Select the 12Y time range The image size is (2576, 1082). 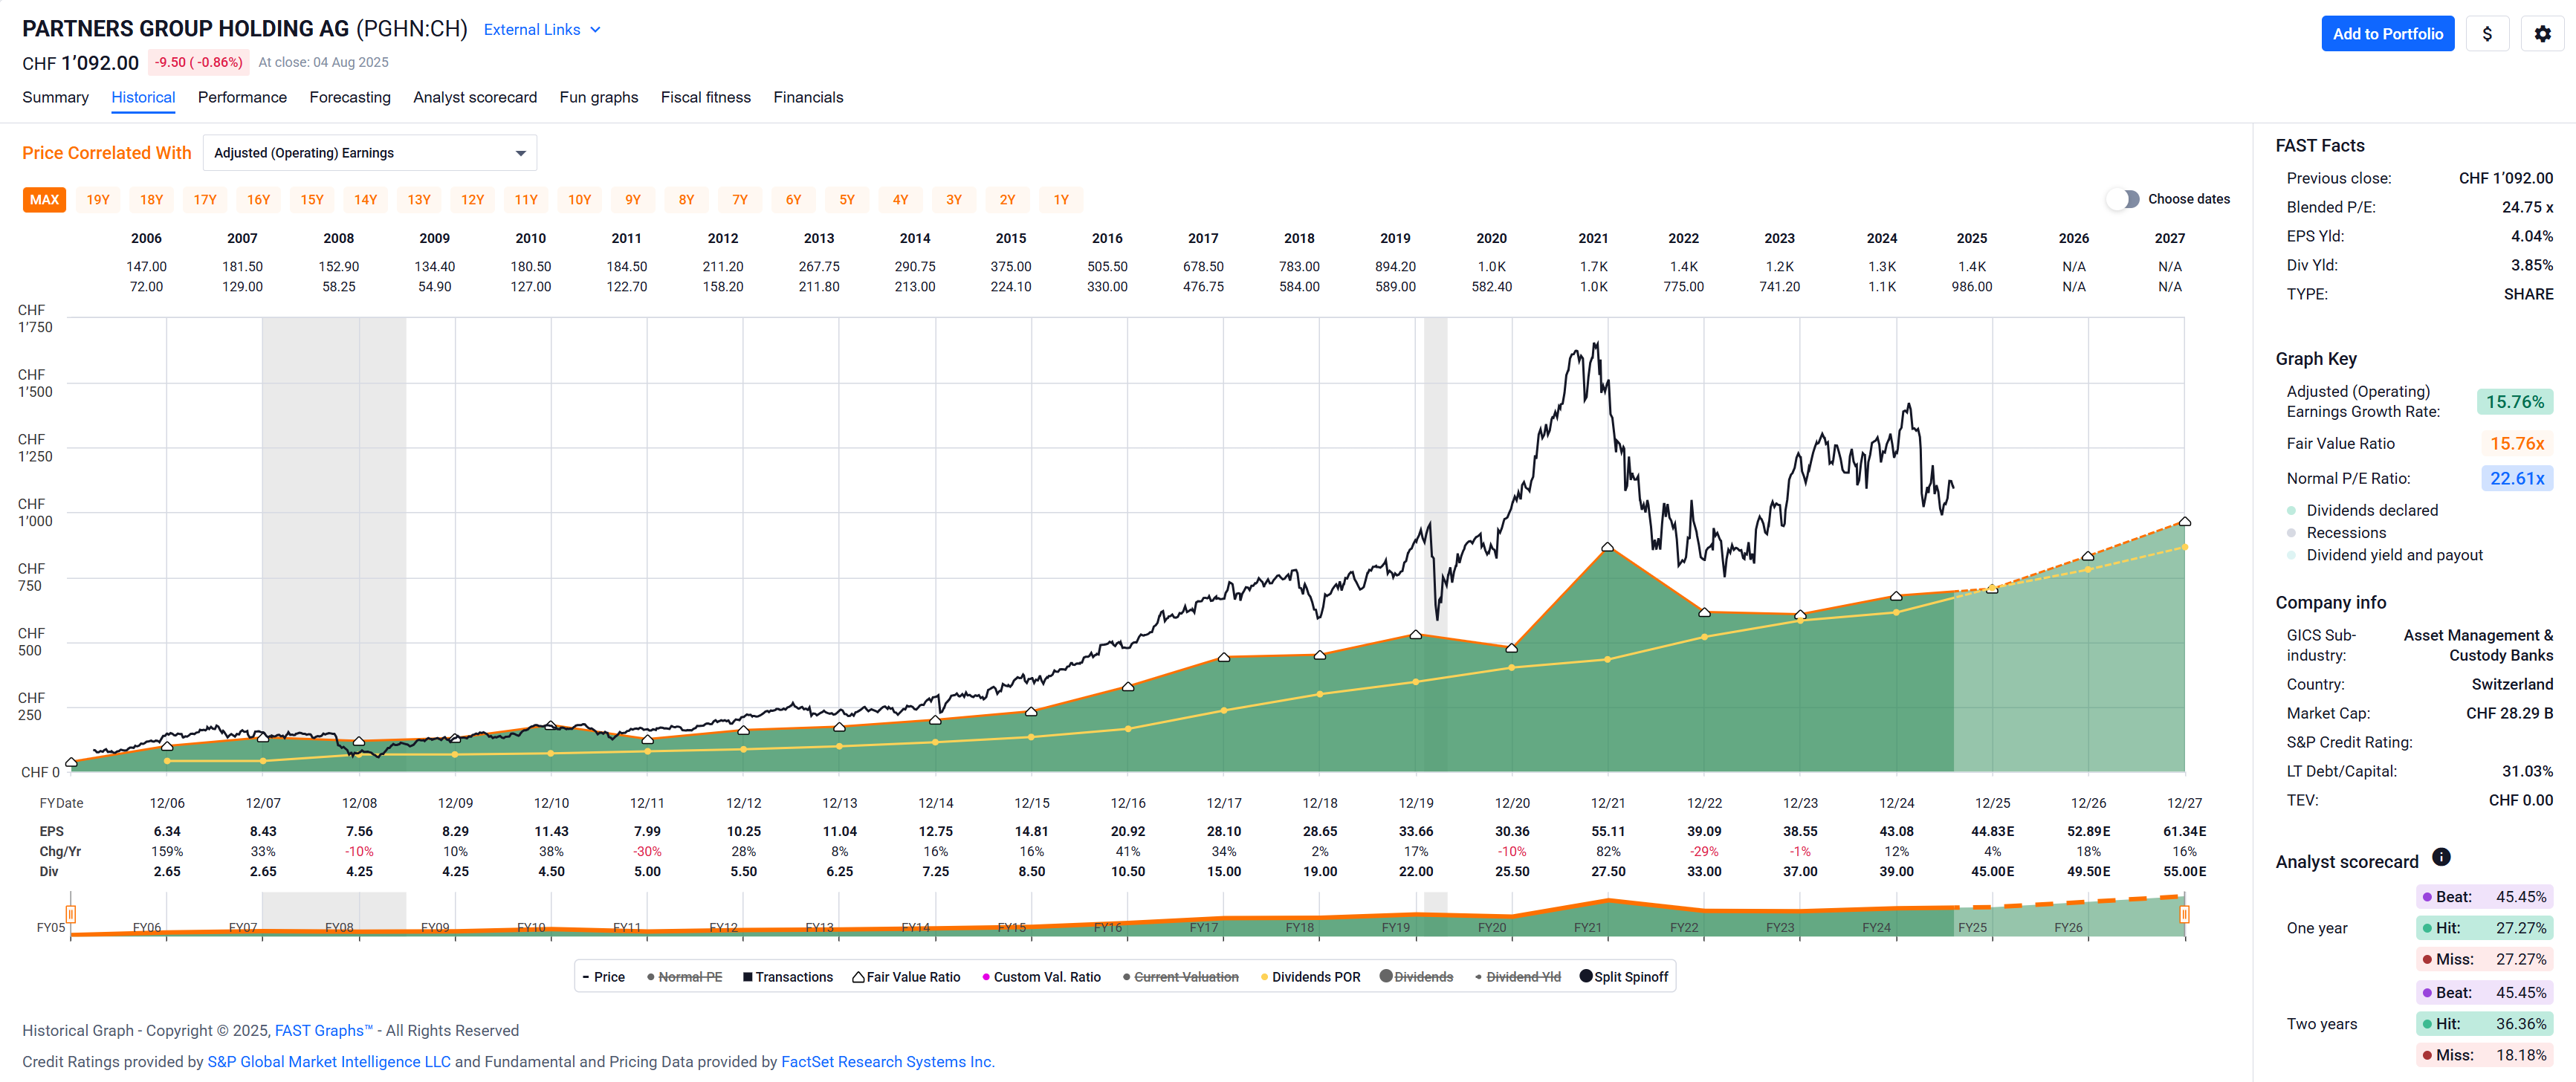coord(472,200)
